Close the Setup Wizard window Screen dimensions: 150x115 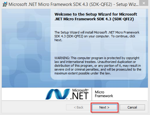(x=144, y=3)
